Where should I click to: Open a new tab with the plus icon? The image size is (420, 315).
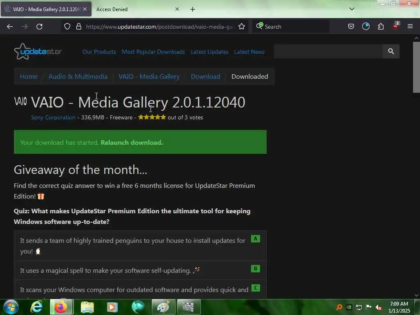pos(193,9)
